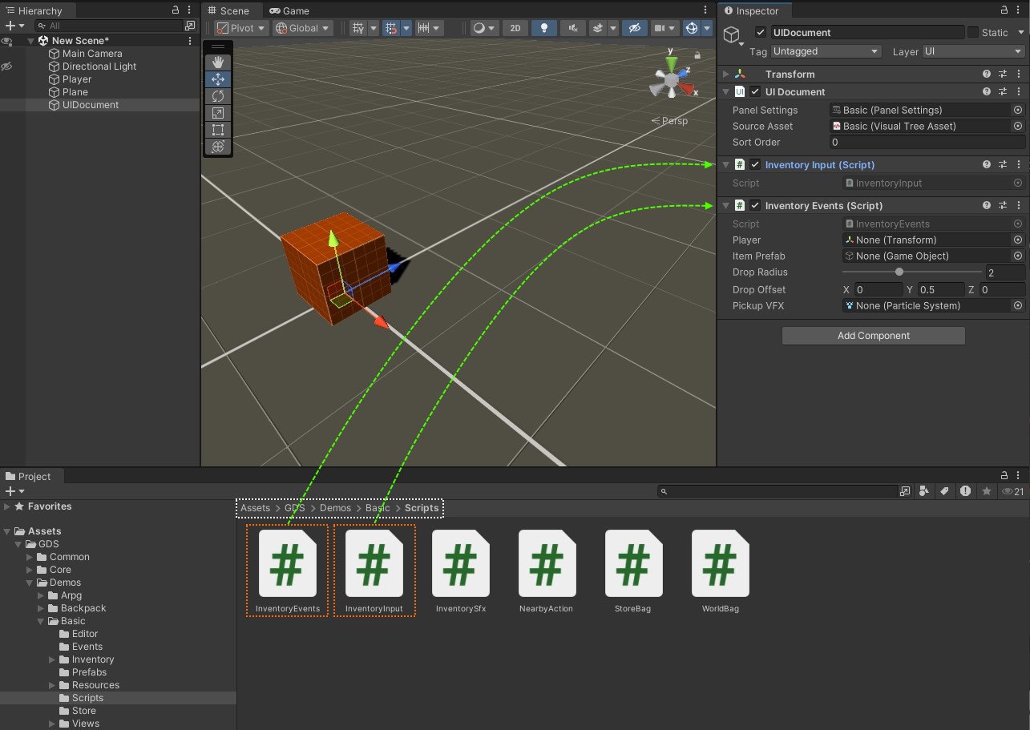Expand the Transform component foldout

pyautogui.click(x=726, y=75)
